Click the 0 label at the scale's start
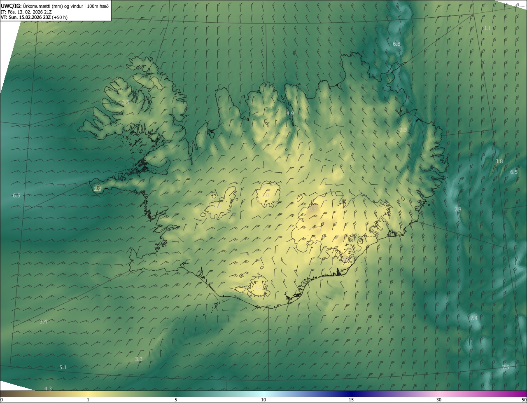Viewport: 527px width, 403px height. (2, 400)
